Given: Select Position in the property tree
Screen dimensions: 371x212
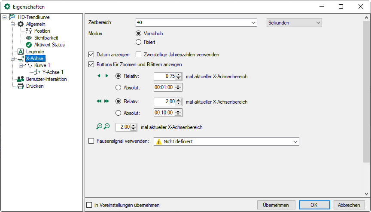Looking at the screenshot, I should point(42,31).
